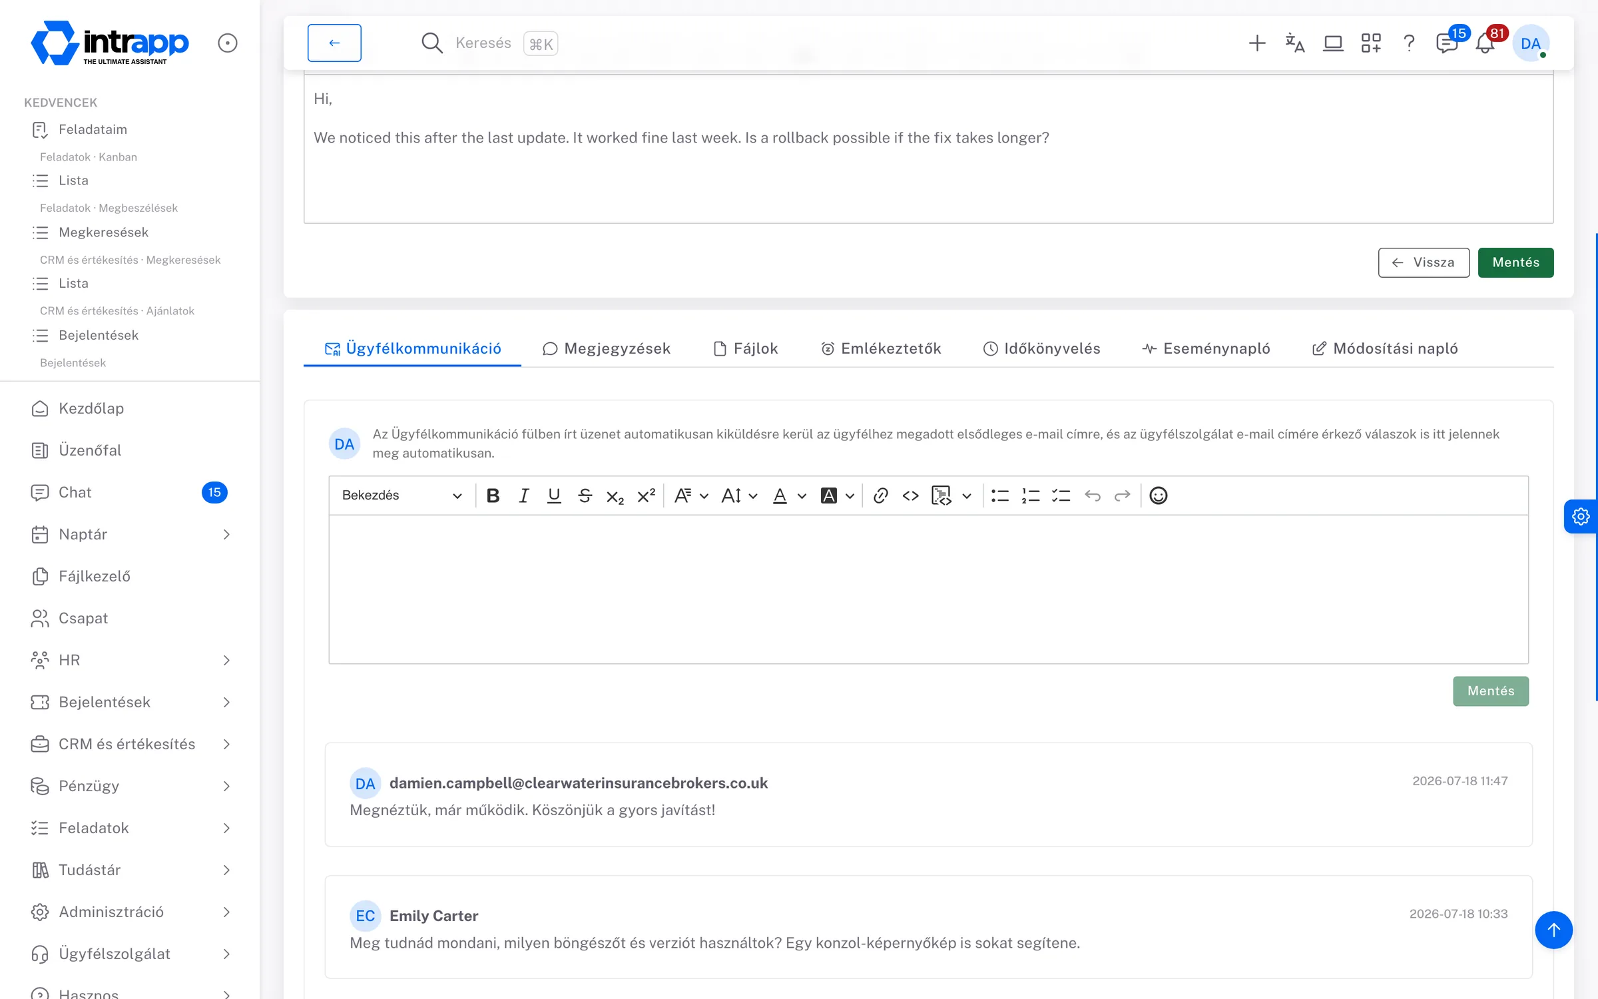
Task: Open the floating settings gear on right edge
Action: (x=1581, y=516)
